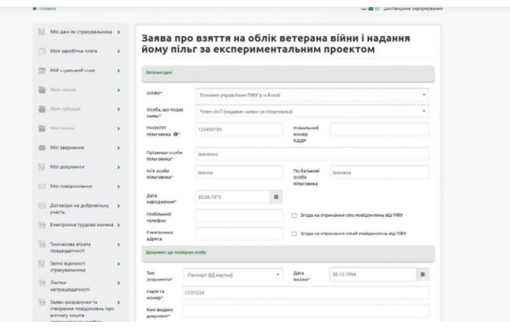Focus the Унікальний номер ЄДДР field
This screenshot has height=329, width=510.
click(380, 129)
